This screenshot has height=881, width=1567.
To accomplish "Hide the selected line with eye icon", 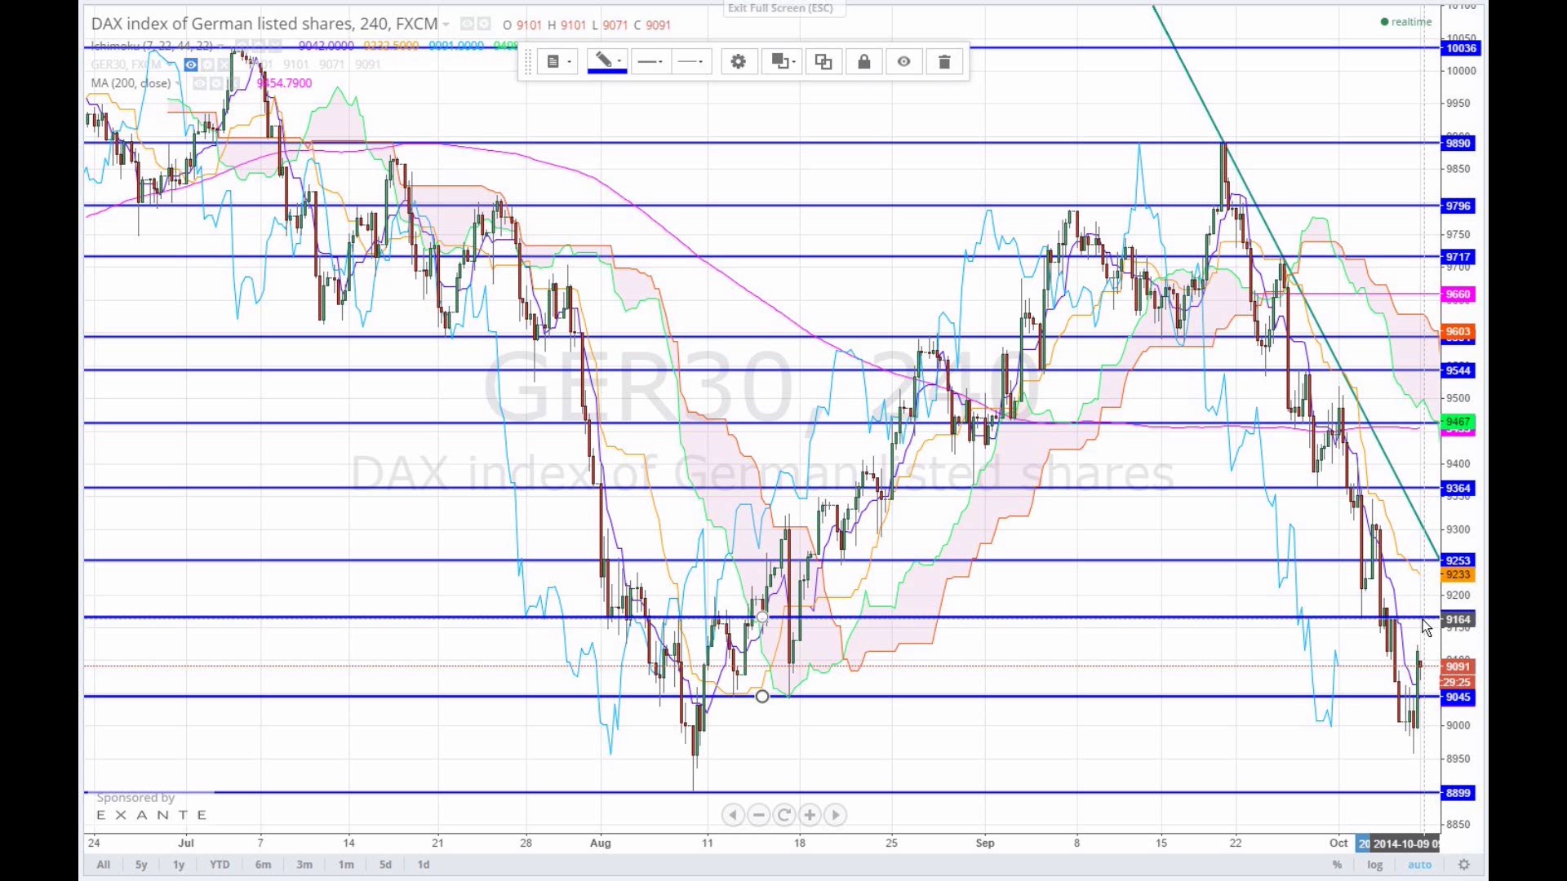I will [x=904, y=62].
